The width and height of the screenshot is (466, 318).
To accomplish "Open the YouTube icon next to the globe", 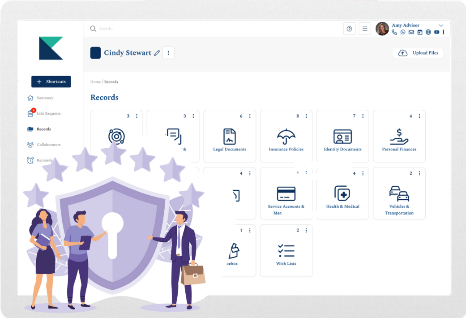I will tap(437, 32).
